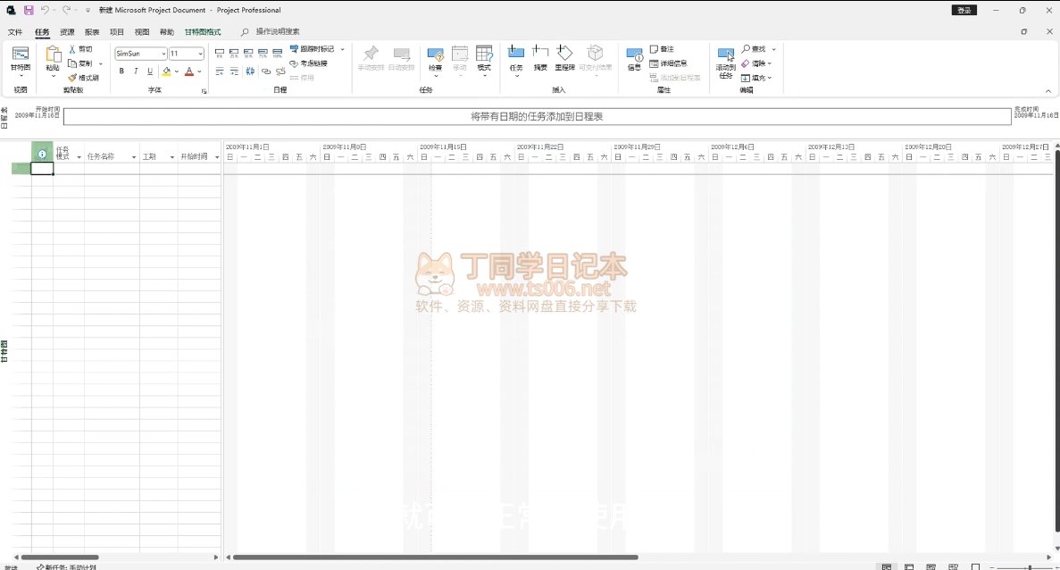1060x570 pixels.
Task: Click the 格式刷 format painter icon
Action: pos(73,78)
